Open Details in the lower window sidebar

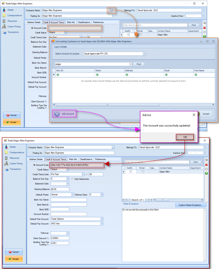pyautogui.click(x=12, y=147)
